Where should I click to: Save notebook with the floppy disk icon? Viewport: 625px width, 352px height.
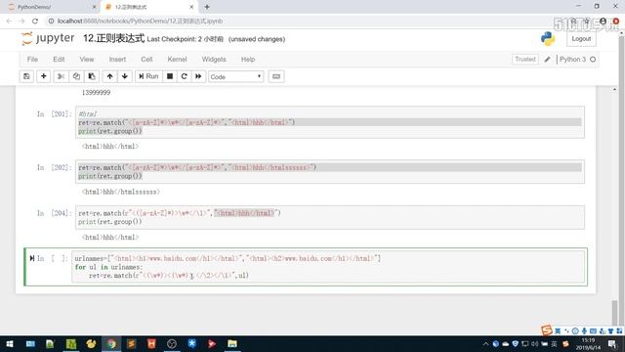[x=26, y=76]
